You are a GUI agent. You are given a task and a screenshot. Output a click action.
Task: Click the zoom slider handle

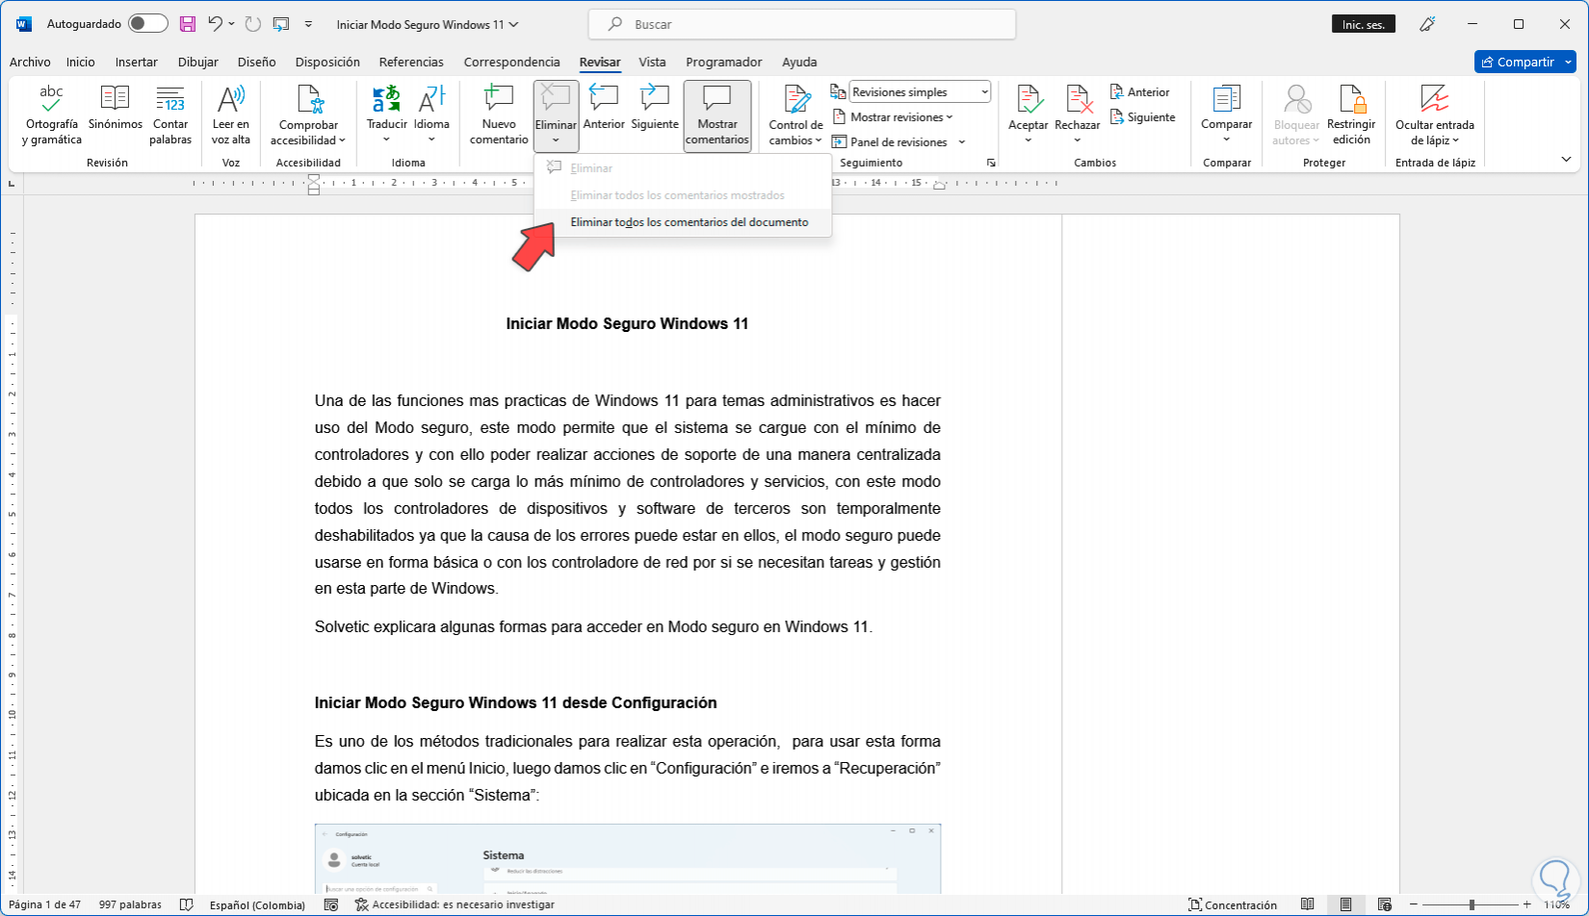pos(1472,904)
